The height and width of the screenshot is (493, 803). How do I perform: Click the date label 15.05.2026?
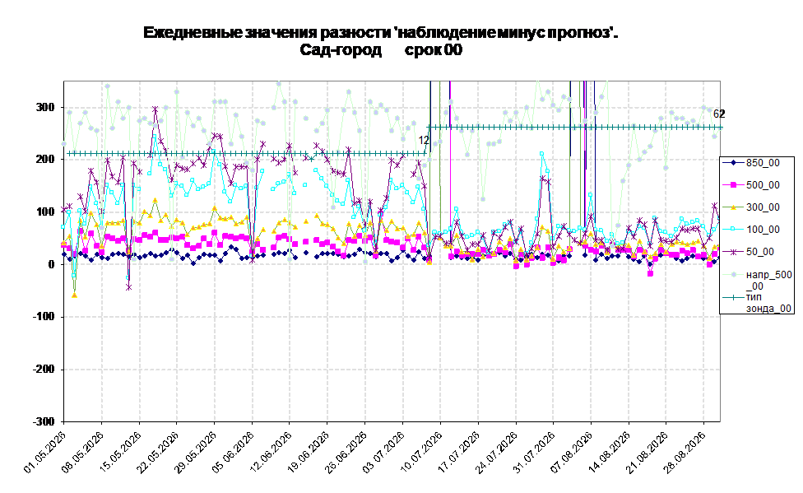pos(120,452)
